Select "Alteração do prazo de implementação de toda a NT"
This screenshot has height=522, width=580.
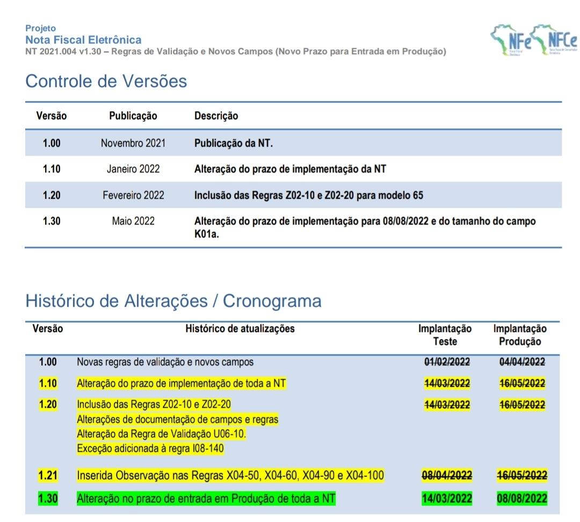182,383
